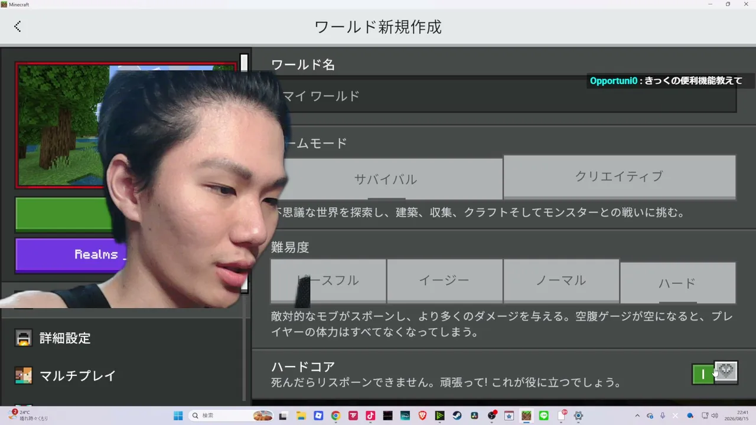Click the Minecraft icon in the taskbar
Screen dimensions: 756x425
pyautogui.click(x=526, y=416)
